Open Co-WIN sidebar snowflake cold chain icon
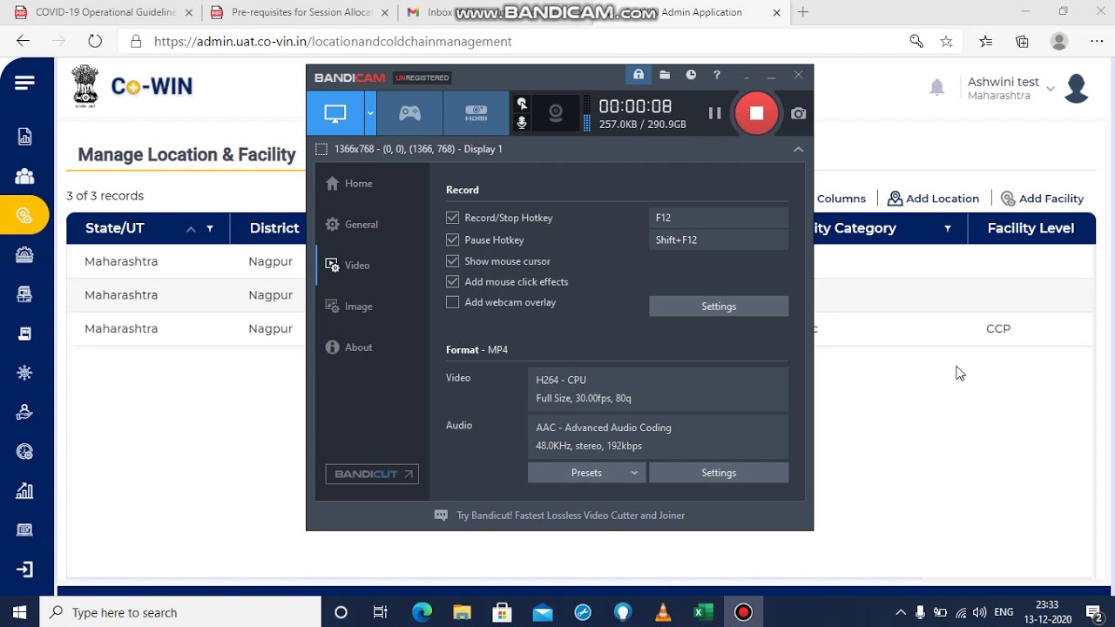Image resolution: width=1115 pixels, height=627 pixels. coord(24,373)
